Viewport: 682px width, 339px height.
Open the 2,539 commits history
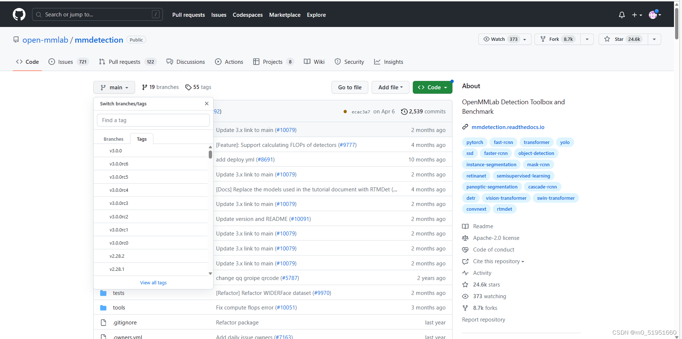tap(423, 112)
